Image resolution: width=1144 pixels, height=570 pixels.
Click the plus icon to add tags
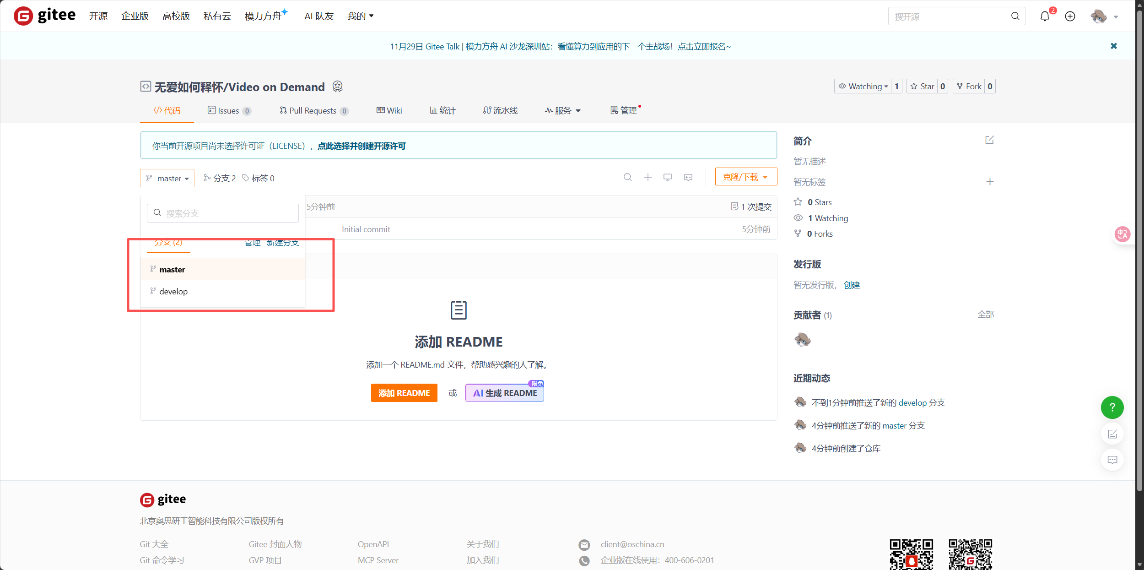990,182
